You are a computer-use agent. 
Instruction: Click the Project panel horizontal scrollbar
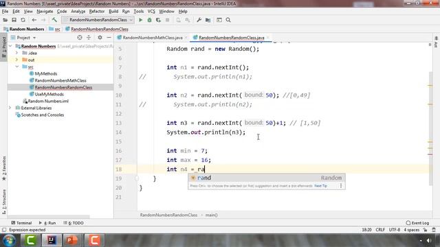48,217
